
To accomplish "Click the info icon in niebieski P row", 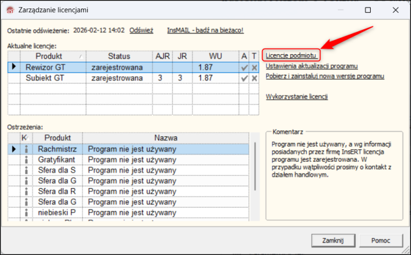I will coord(26,212).
